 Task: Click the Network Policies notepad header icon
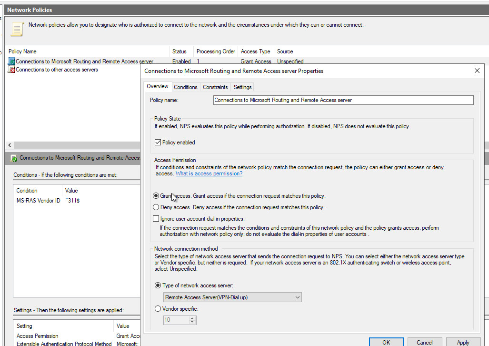tap(17, 29)
